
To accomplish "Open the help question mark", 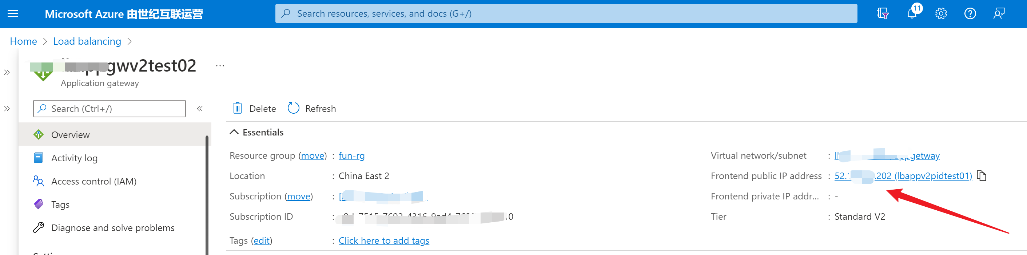I will point(970,14).
